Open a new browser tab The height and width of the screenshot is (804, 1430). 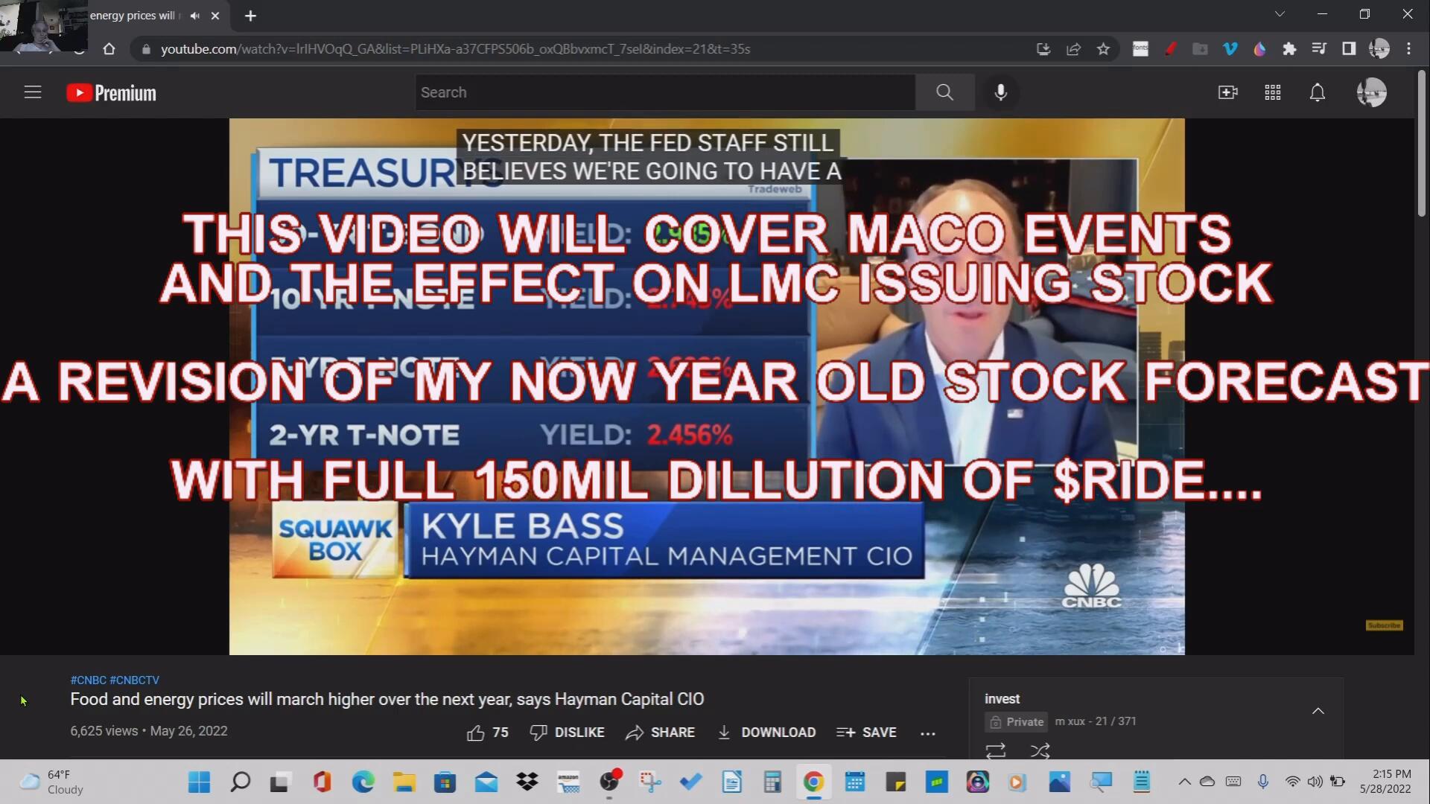[x=250, y=16]
